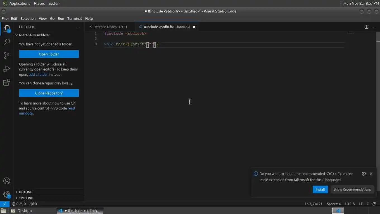Collapse the No Folder Opened section

[49, 35]
